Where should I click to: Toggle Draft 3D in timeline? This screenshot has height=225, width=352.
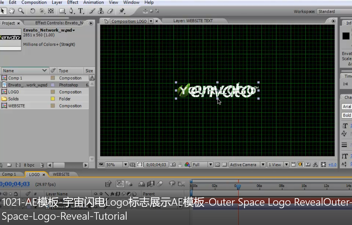pyautogui.click(x=129, y=184)
